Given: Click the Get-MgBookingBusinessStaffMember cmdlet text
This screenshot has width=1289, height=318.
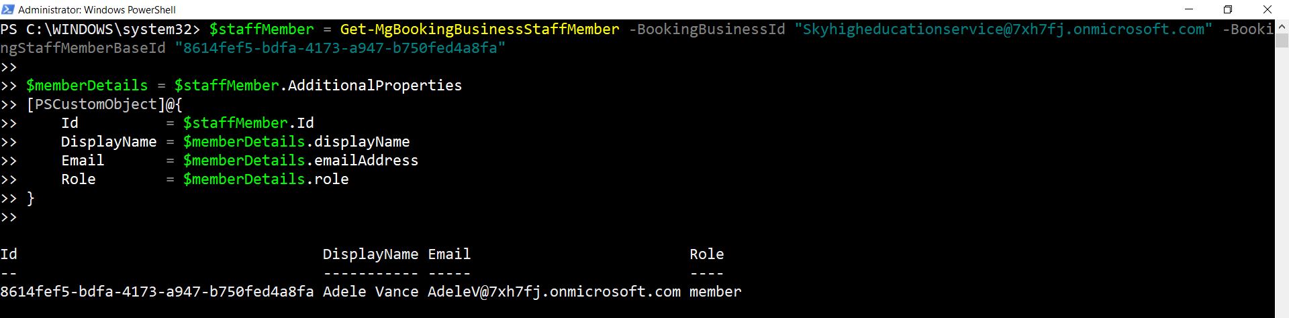Looking at the screenshot, I should point(479,29).
